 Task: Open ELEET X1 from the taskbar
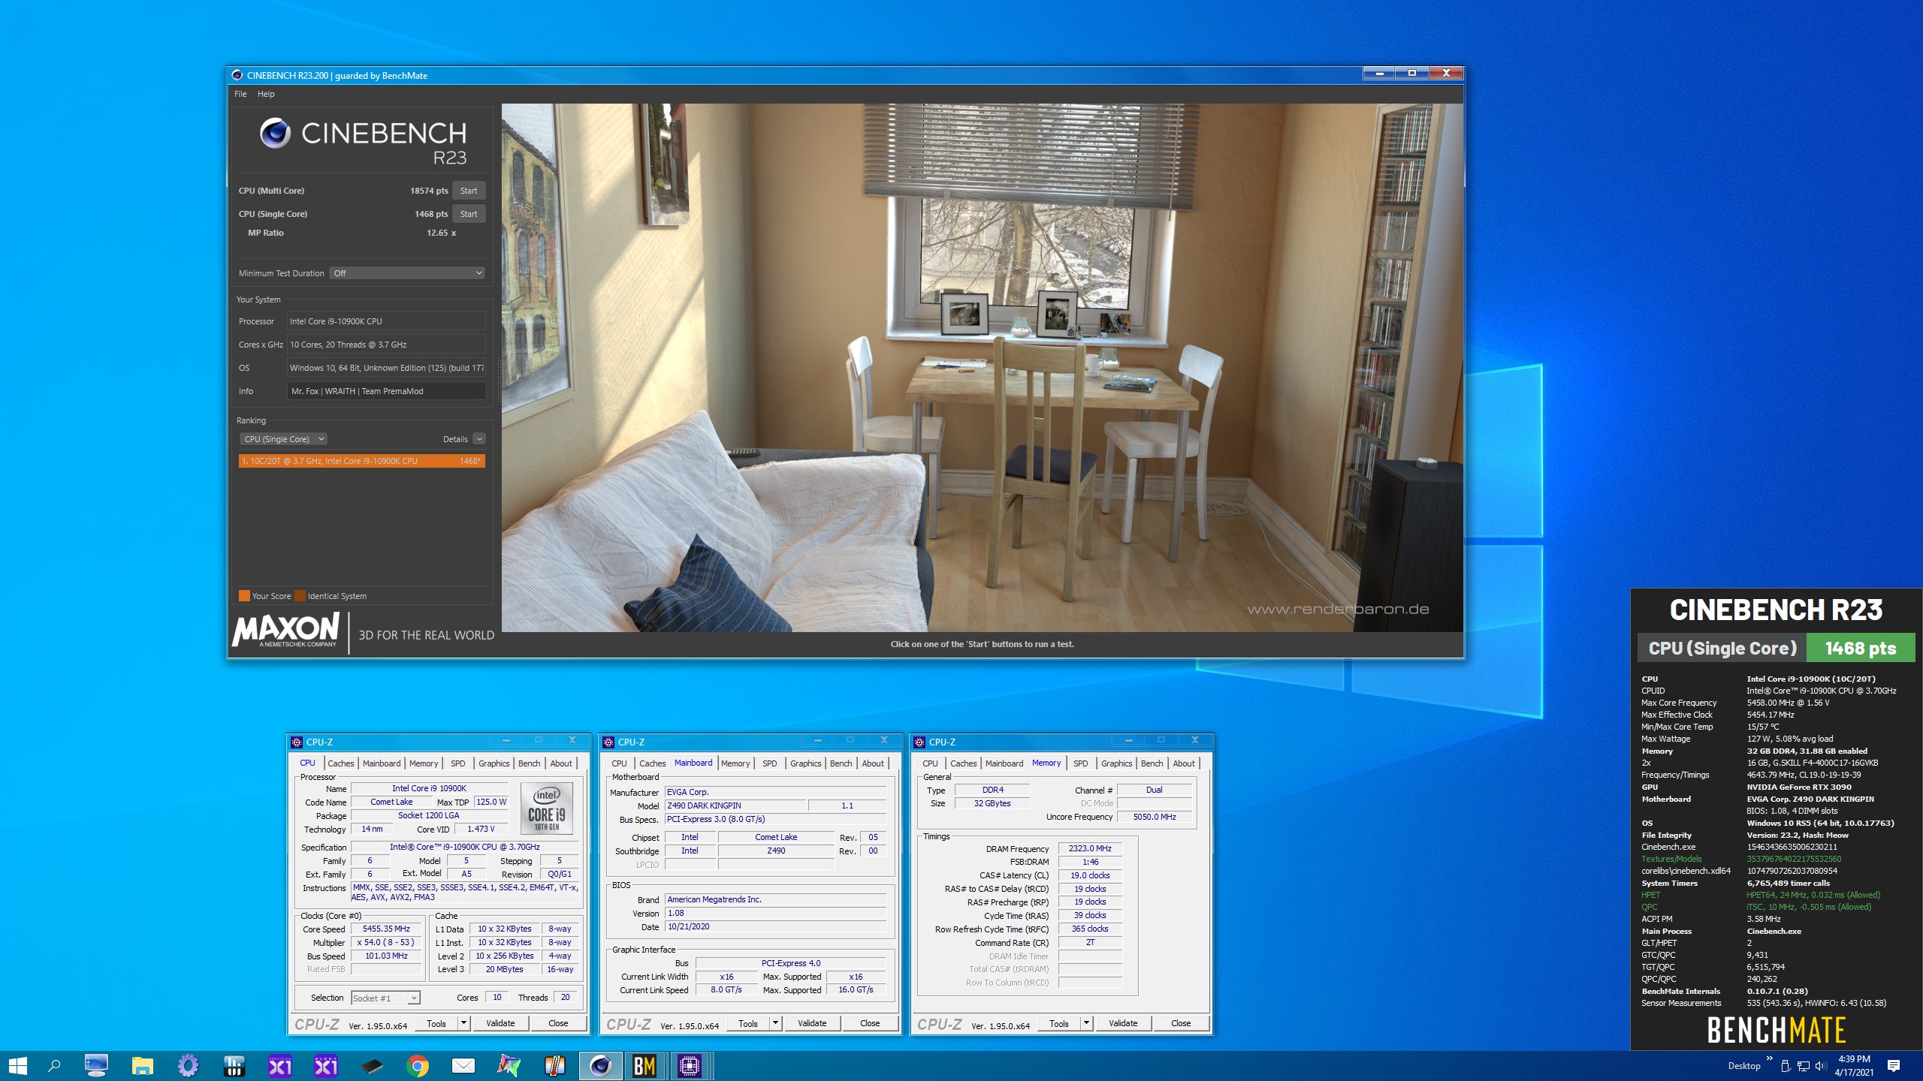point(325,1065)
